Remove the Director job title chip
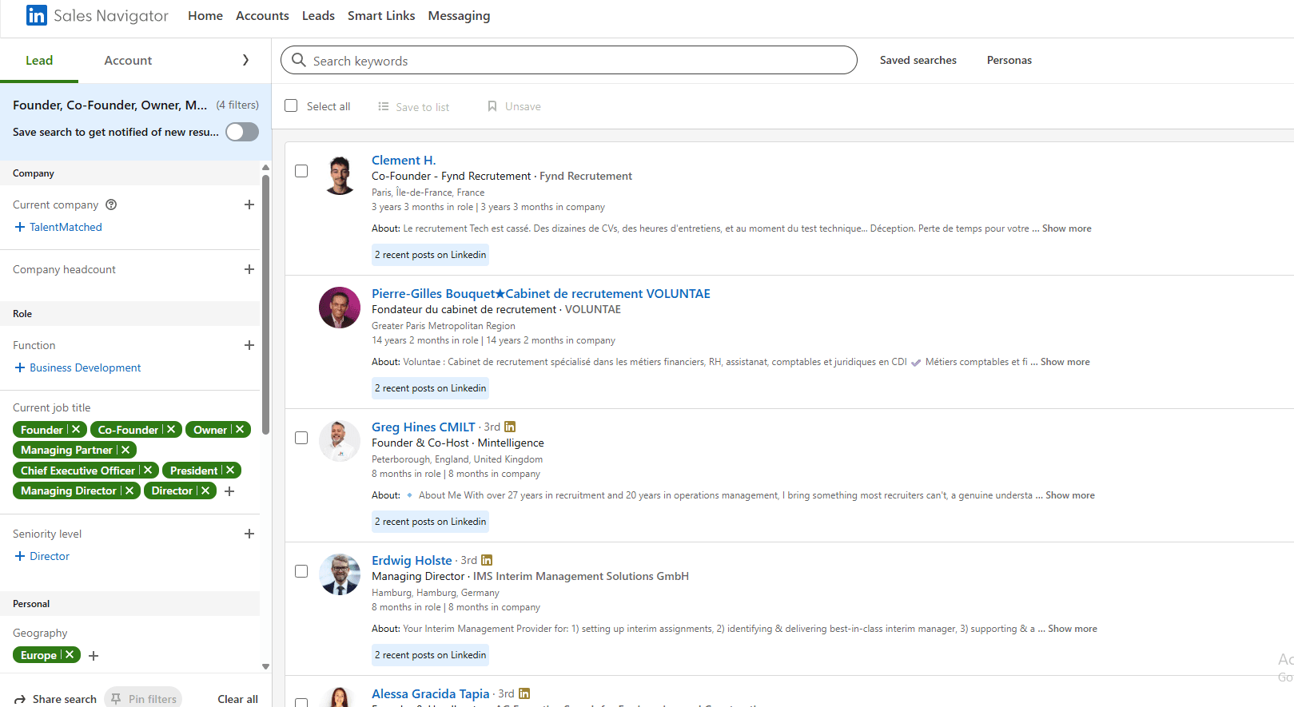This screenshot has height=707, width=1294. tap(205, 491)
